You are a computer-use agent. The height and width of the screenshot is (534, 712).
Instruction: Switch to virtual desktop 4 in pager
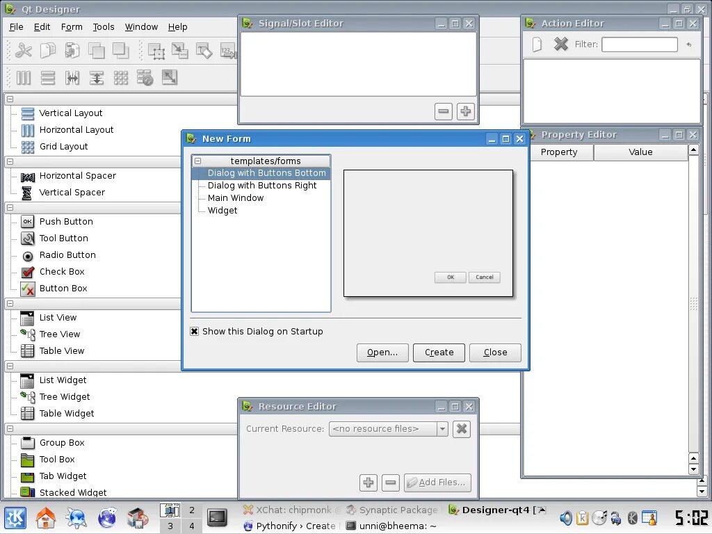tap(192, 526)
